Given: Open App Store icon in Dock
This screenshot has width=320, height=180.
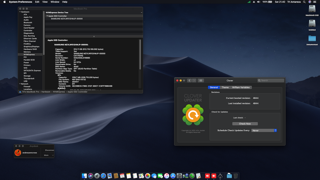Looking at the screenshot, I should coord(173,176).
